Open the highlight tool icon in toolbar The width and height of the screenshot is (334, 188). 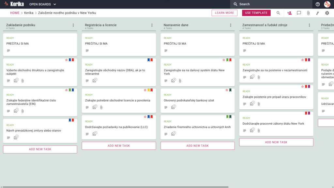coord(318,13)
